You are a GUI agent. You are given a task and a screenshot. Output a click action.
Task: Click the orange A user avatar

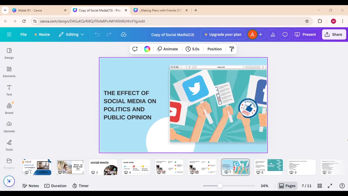[252, 35]
